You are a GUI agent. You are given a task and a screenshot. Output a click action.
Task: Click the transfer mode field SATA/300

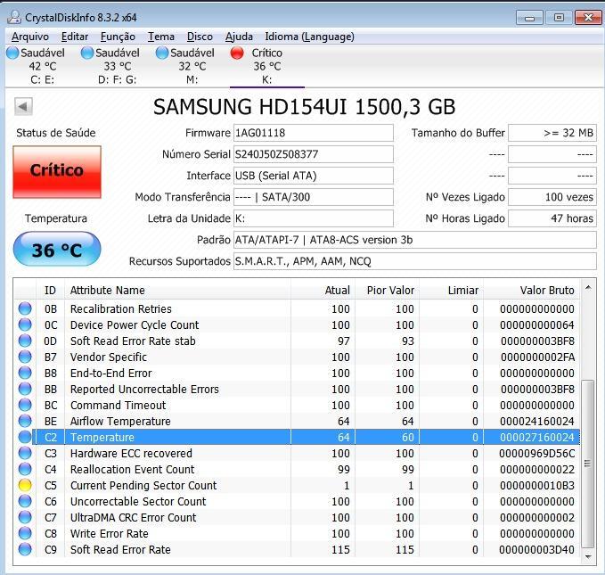click(314, 197)
